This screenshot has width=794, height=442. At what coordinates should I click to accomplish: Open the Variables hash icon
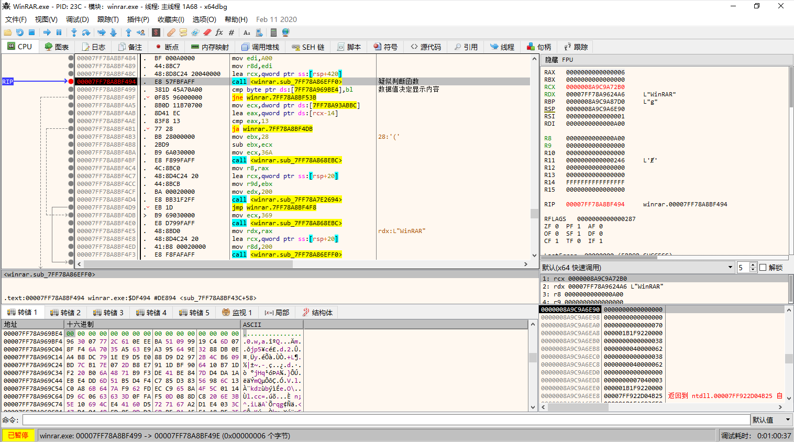click(x=231, y=32)
